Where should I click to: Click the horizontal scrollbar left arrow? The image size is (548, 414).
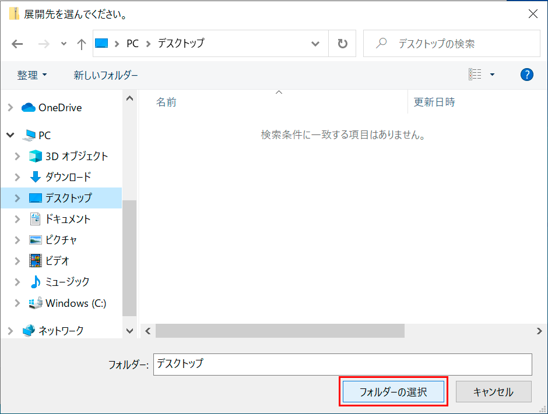click(148, 331)
